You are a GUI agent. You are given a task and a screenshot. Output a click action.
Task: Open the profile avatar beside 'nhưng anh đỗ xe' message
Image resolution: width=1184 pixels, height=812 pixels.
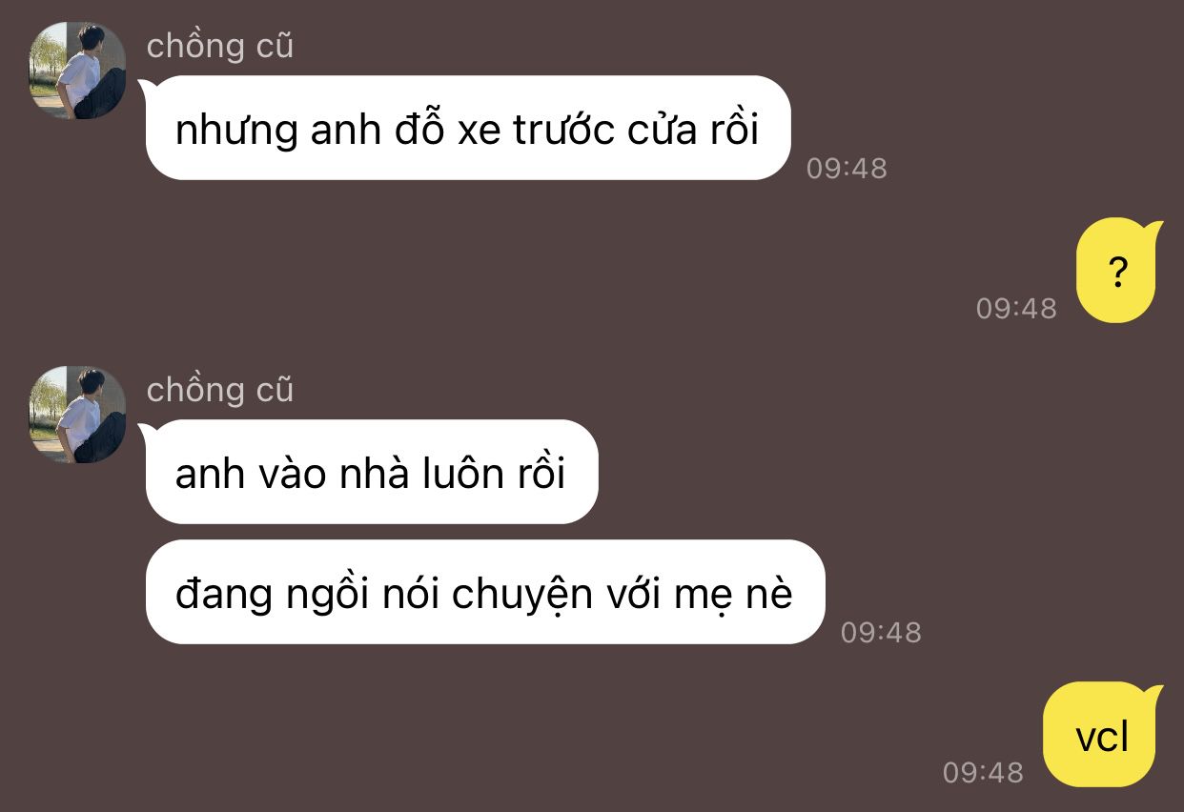coord(77,71)
